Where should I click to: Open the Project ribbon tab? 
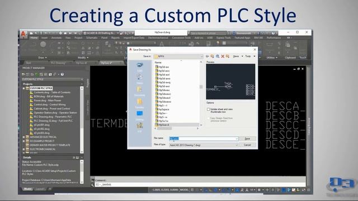pyautogui.click(x=78, y=37)
